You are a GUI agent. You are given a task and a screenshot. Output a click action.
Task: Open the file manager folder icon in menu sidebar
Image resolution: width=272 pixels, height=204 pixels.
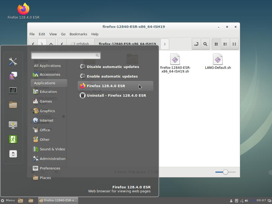pyautogui.click(x=13, y=105)
